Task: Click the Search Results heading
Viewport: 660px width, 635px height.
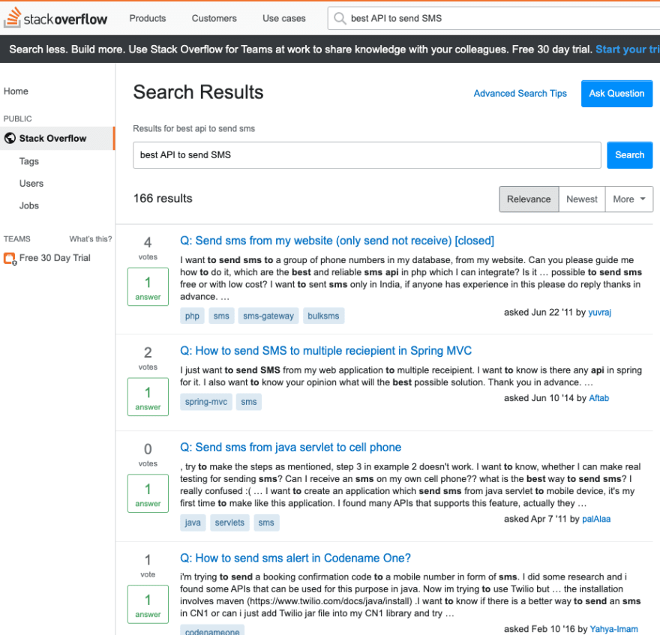Action: coord(198,92)
